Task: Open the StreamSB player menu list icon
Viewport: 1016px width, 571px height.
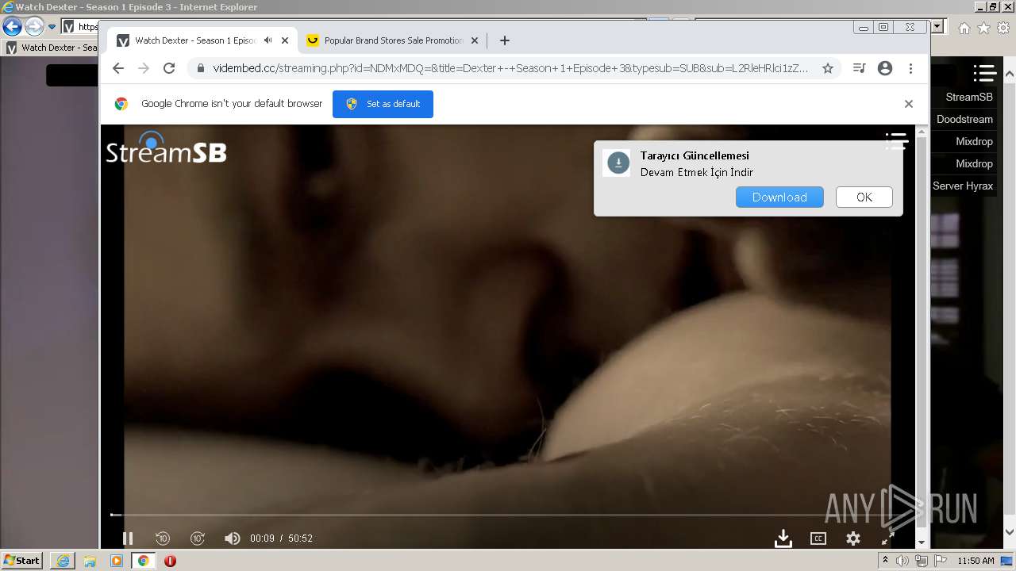Action: click(897, 141)
